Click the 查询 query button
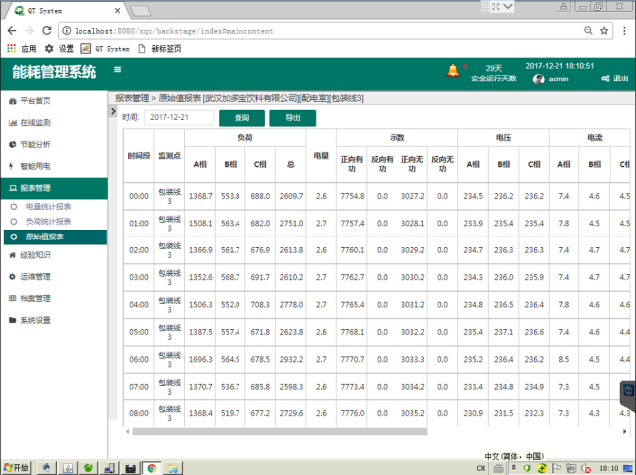The image size is (636, 475). (x=241, y=117)
